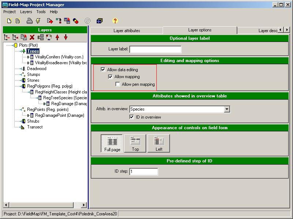Click the ID step input field
293x219 pixels.
pos(143,172)
